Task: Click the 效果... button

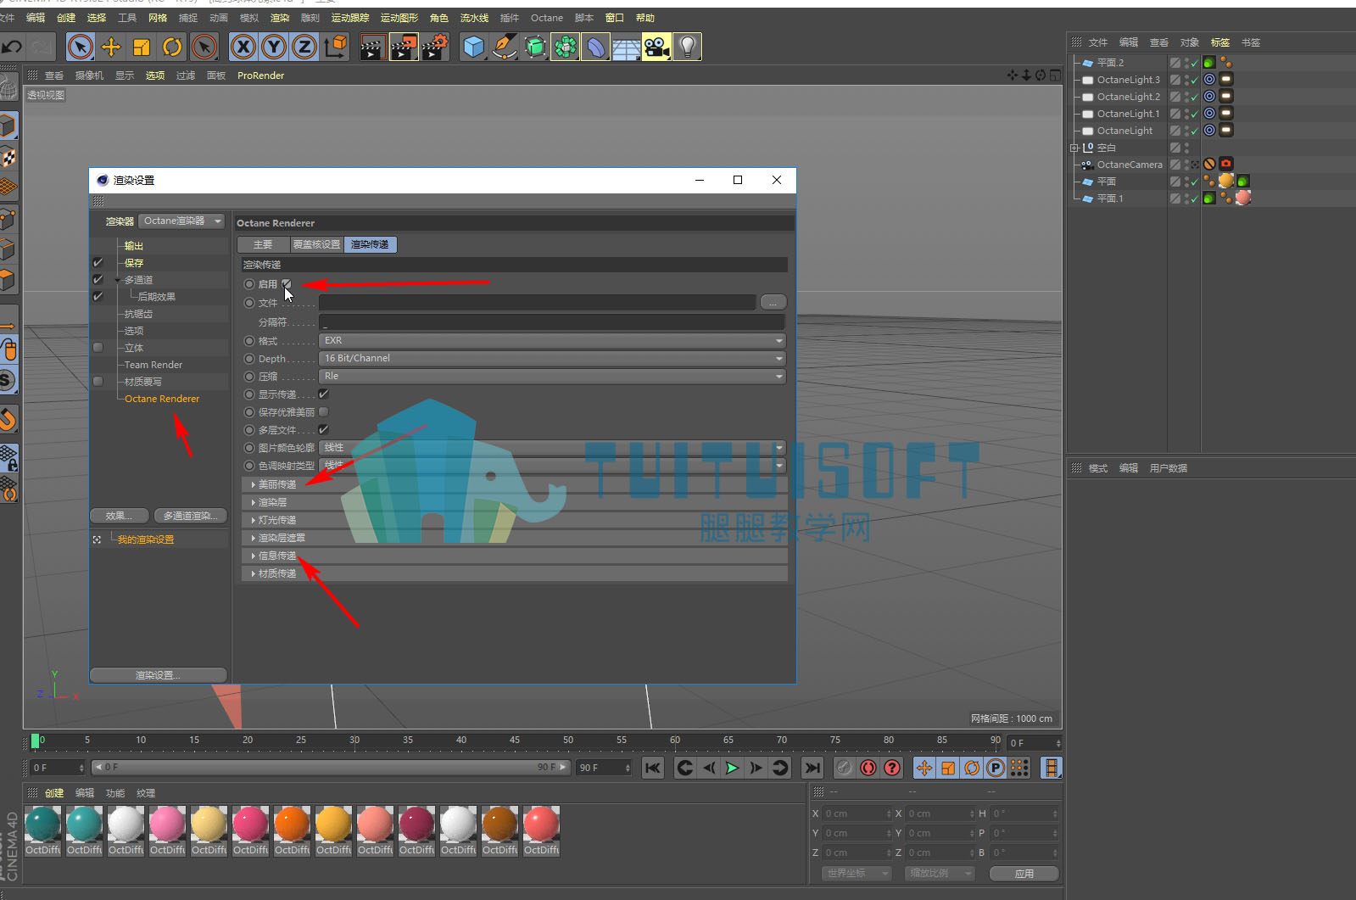Action: 119,516
